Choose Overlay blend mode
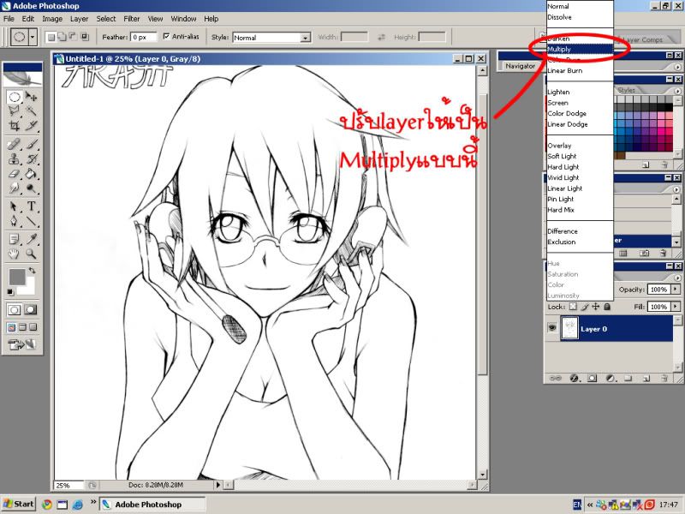Screen dimensions: 685x514 tap(580, 146)
